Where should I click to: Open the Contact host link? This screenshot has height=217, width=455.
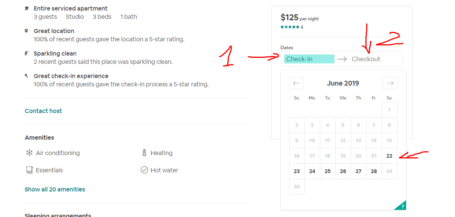[43, 111]
